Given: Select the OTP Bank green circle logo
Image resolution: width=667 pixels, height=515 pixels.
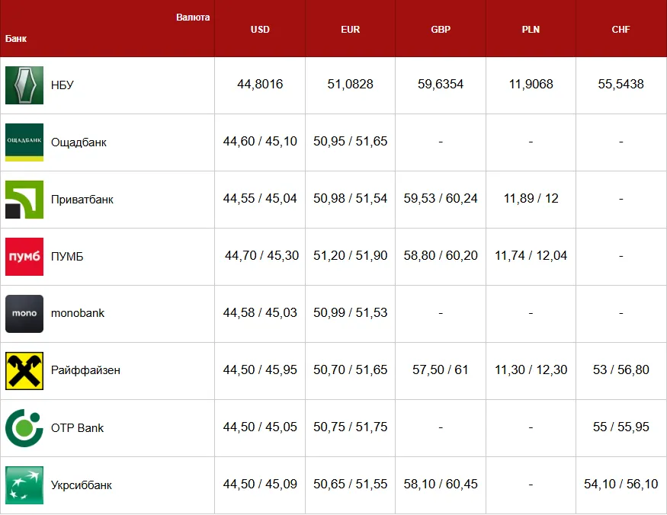Looking at the screenshot, I should [x=24, y=428].
